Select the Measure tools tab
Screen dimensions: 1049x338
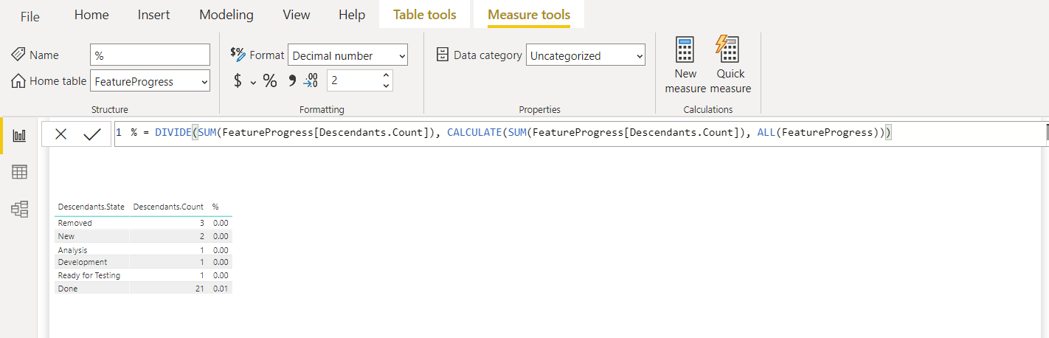point(529,15)
